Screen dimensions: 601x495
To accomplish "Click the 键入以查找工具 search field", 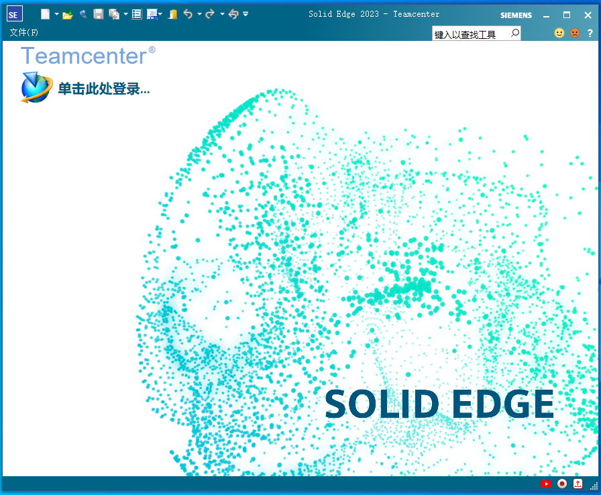I will (470, 34).
